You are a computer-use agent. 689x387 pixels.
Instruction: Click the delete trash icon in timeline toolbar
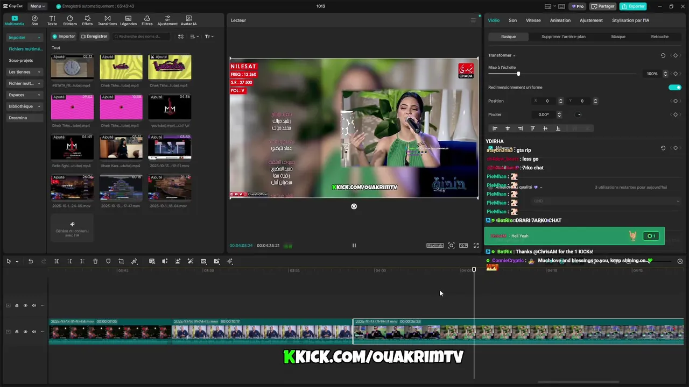click(95, 261)
